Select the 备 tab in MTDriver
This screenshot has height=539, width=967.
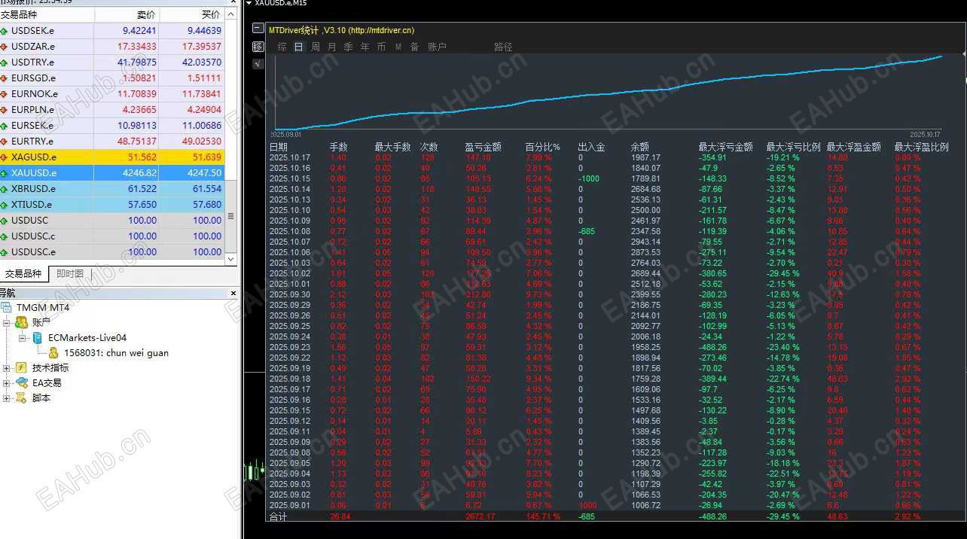(x=414, y=47)
